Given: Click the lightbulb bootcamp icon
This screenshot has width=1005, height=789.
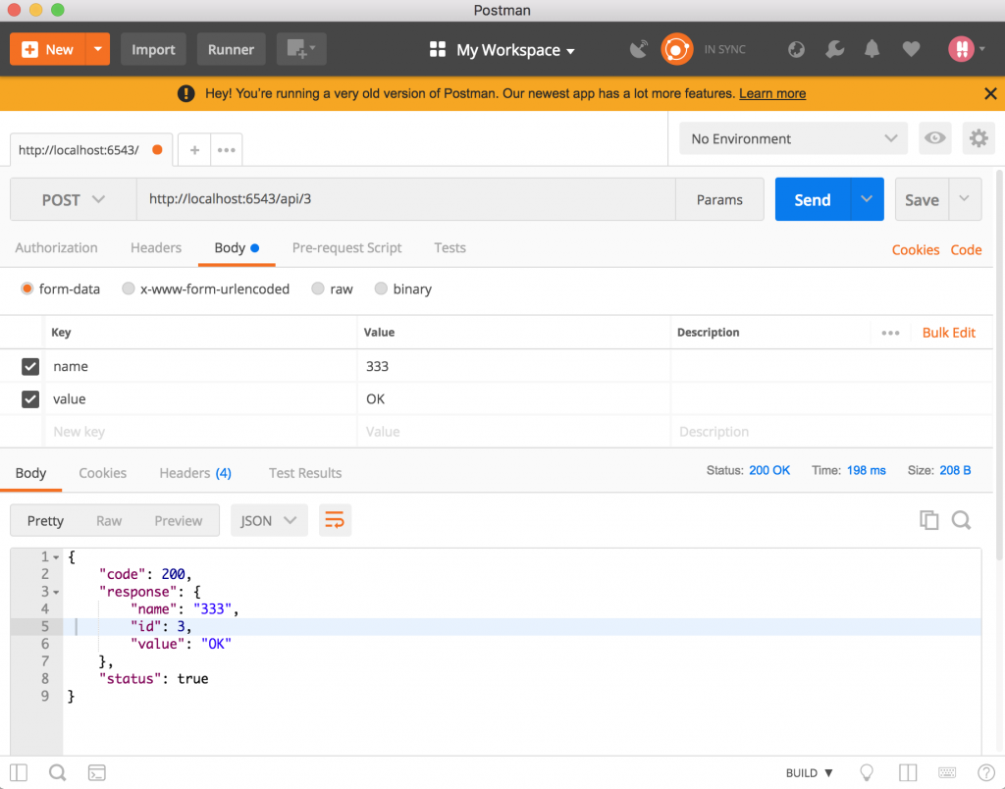Looking at the screenshot, I should coord(867,773).
